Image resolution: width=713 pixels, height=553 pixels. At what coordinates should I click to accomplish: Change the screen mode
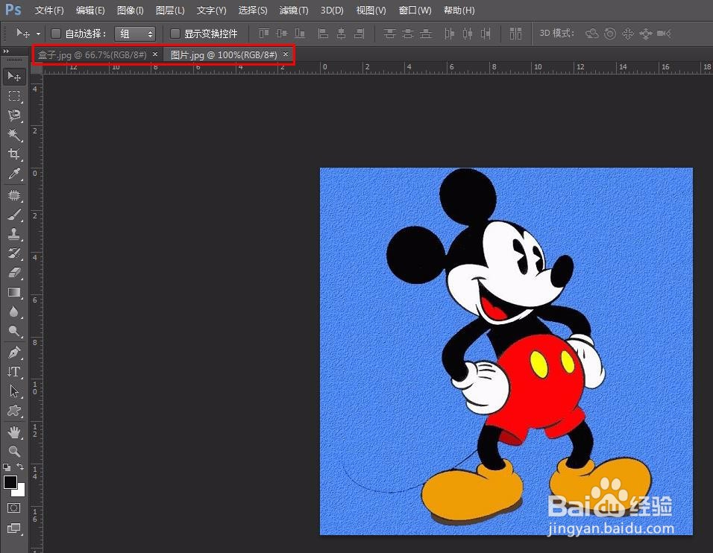[x=14, y=528]
